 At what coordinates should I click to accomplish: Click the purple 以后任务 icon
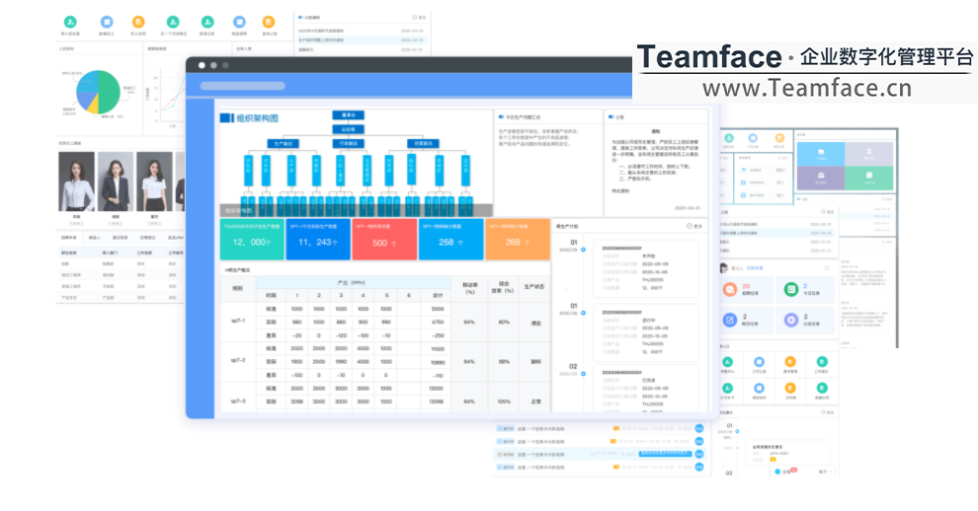click(791, 320)
